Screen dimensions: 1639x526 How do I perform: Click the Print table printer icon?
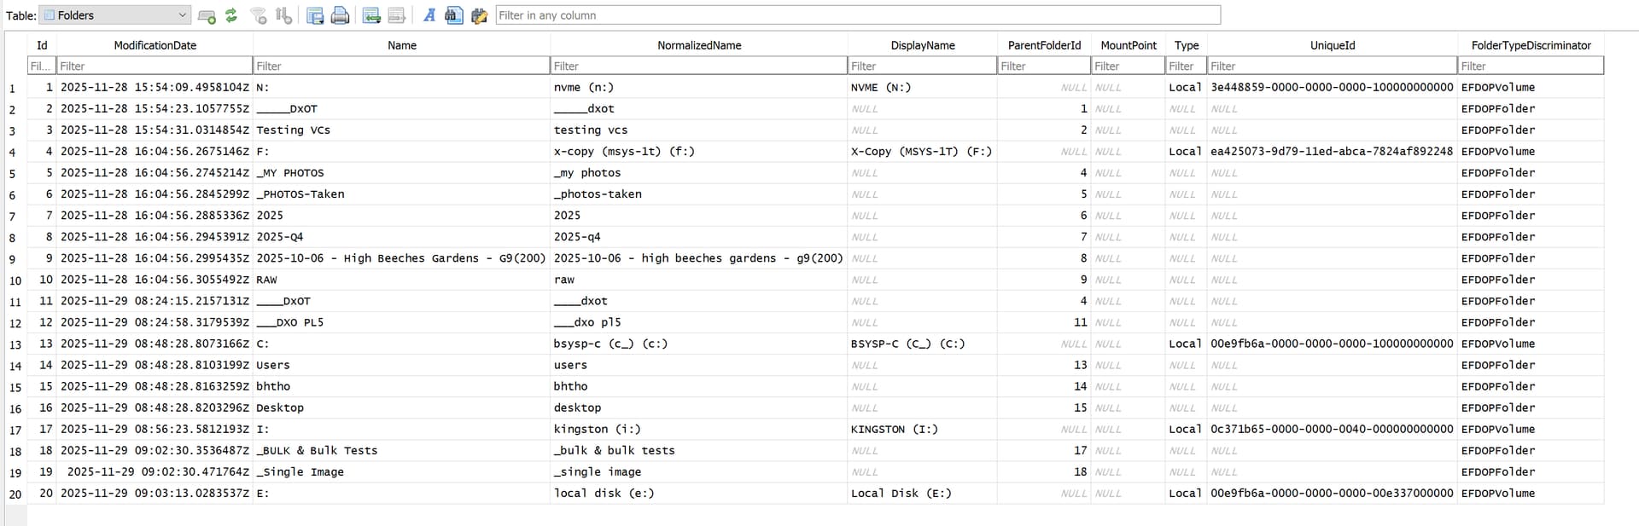click(340, 15)
